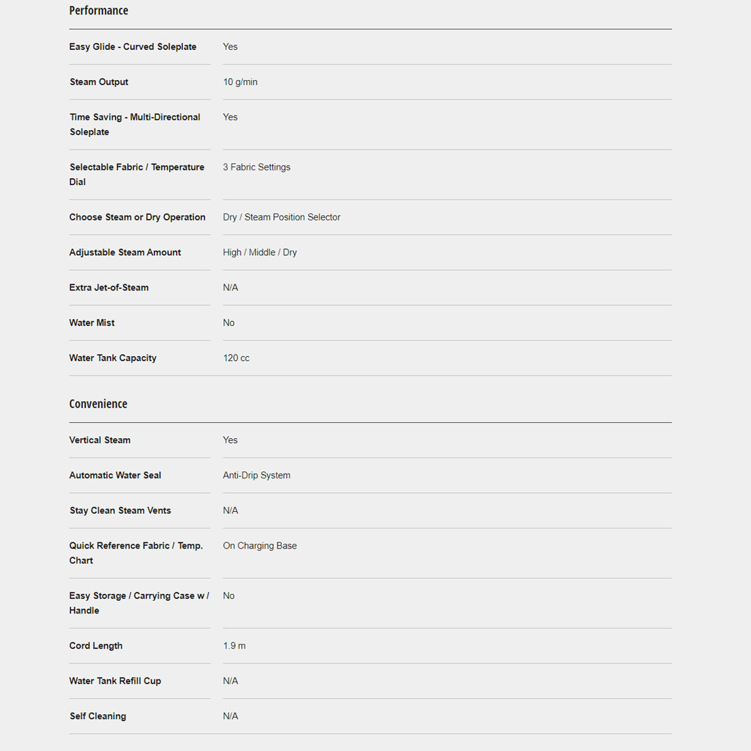Select the Time Saving - Multi-Directional Soleplate label
The height and width of the screenshot is (751, 751).
135,124
